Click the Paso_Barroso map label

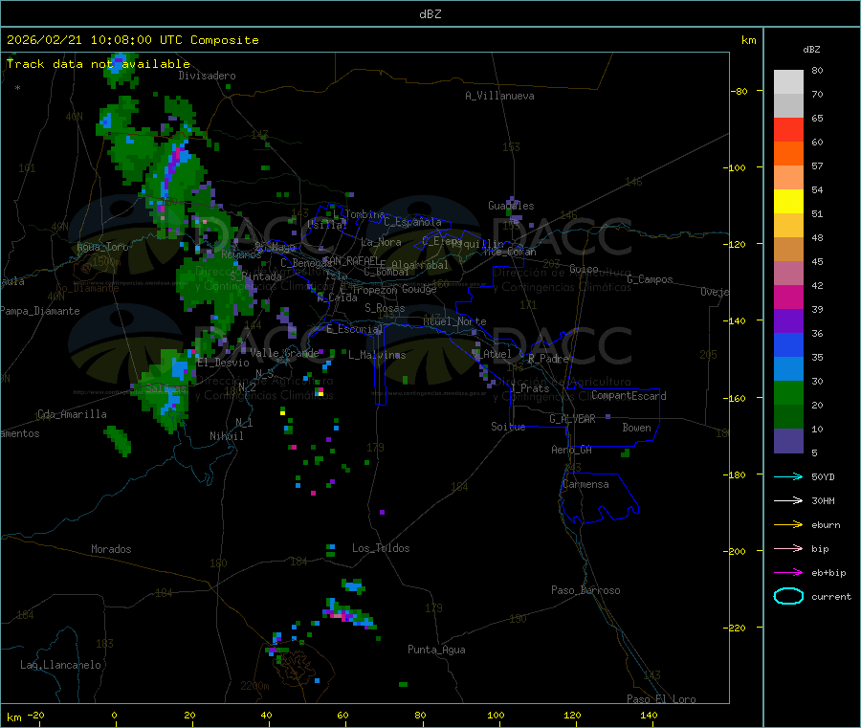[x=585, y=590]
